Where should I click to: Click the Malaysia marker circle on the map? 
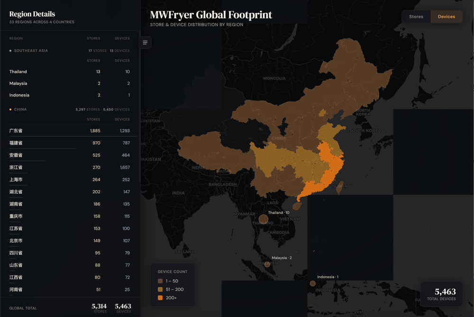267,264
